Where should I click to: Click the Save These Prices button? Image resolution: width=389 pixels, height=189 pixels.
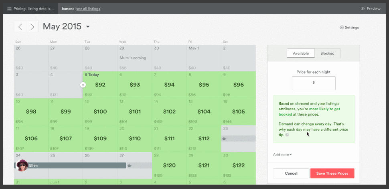(332, 173)
